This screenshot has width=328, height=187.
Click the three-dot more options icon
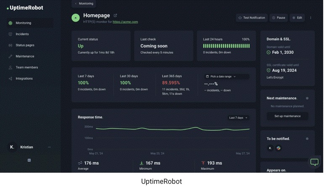[x=311, y=18]
